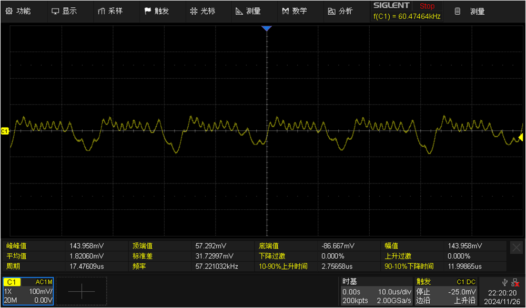The image size is (526, 308).
Task: Open the 采样 sampling menu icon
Action: (x=108, y=11)
